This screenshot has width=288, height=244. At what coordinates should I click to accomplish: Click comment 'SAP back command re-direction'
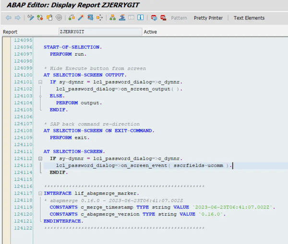(x=92, y=124)
